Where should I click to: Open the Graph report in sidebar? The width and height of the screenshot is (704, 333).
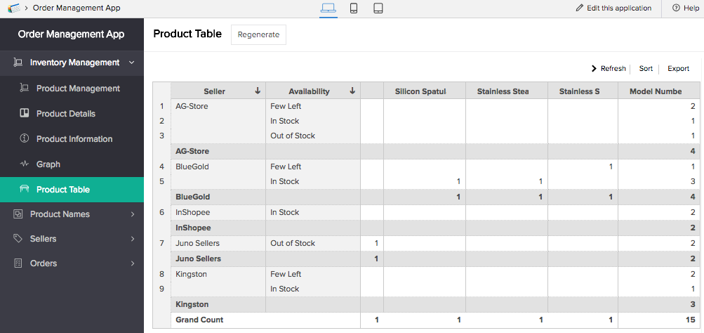pos(48,164)
